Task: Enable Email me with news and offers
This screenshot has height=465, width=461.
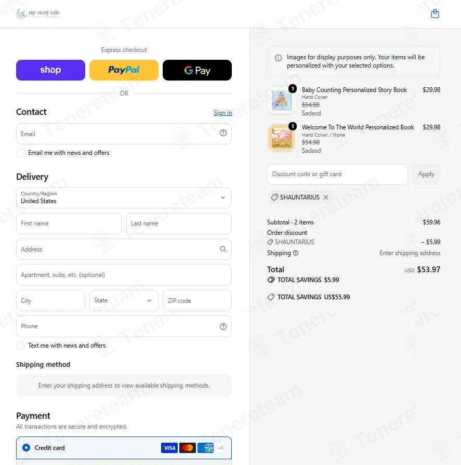Action: (x=20, y=153)
